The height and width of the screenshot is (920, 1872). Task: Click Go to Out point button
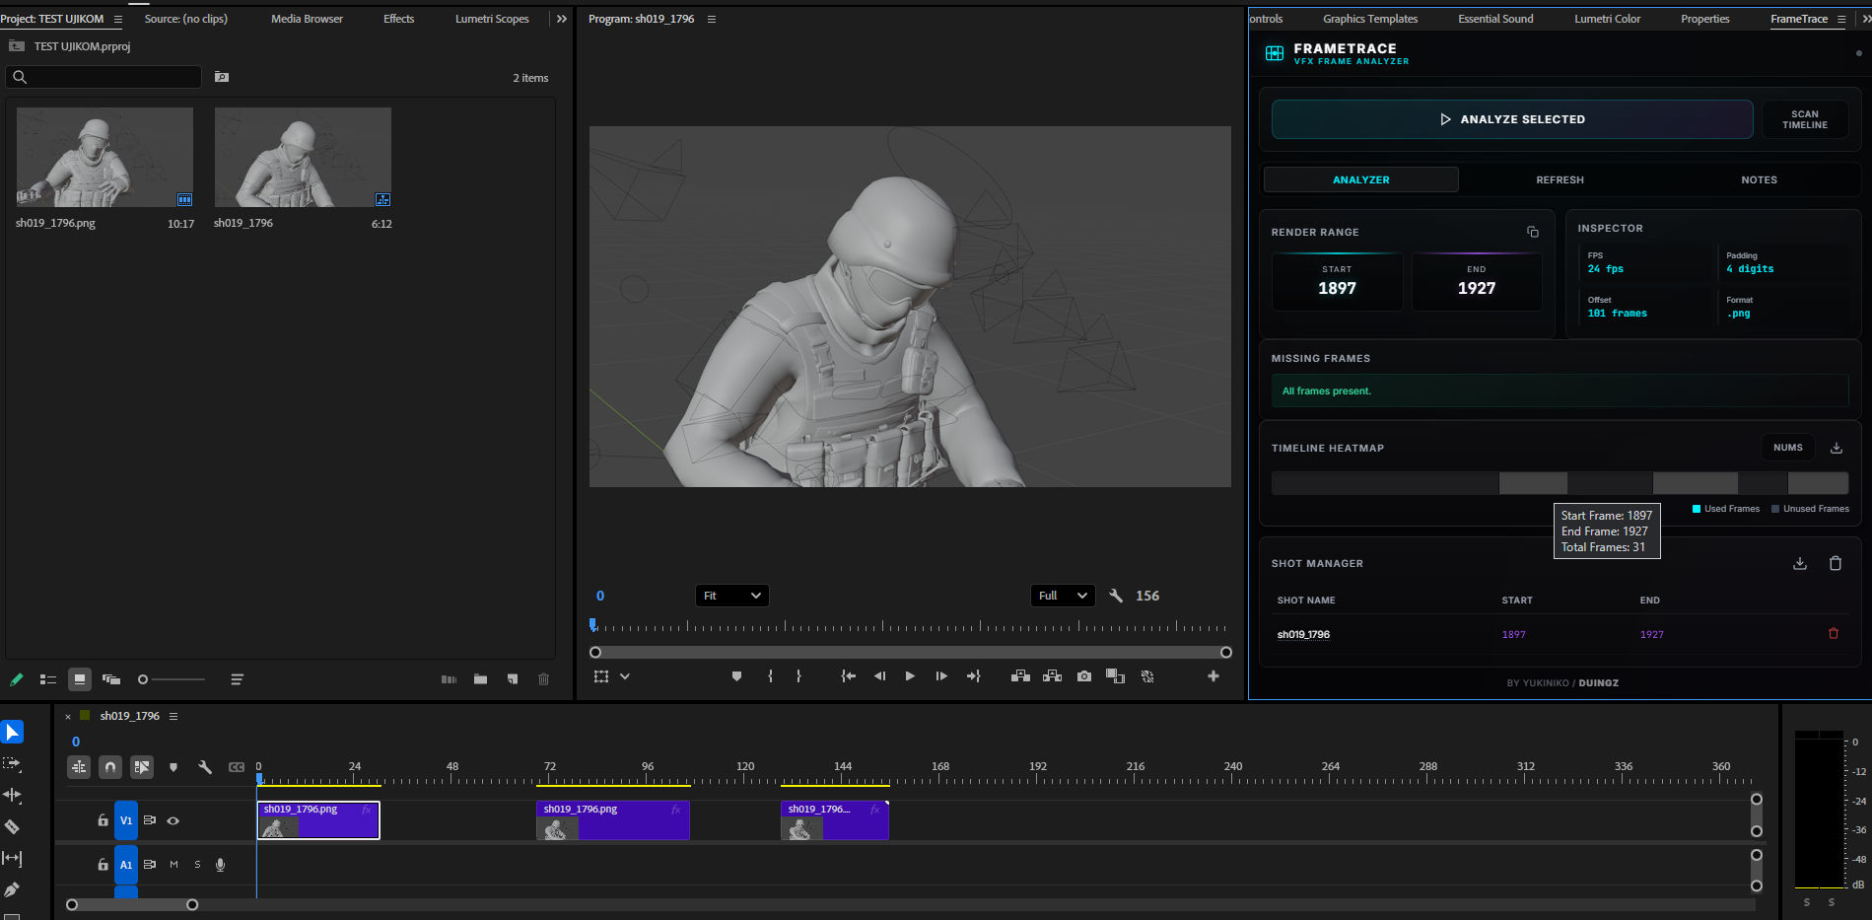[x=974, y=676]
